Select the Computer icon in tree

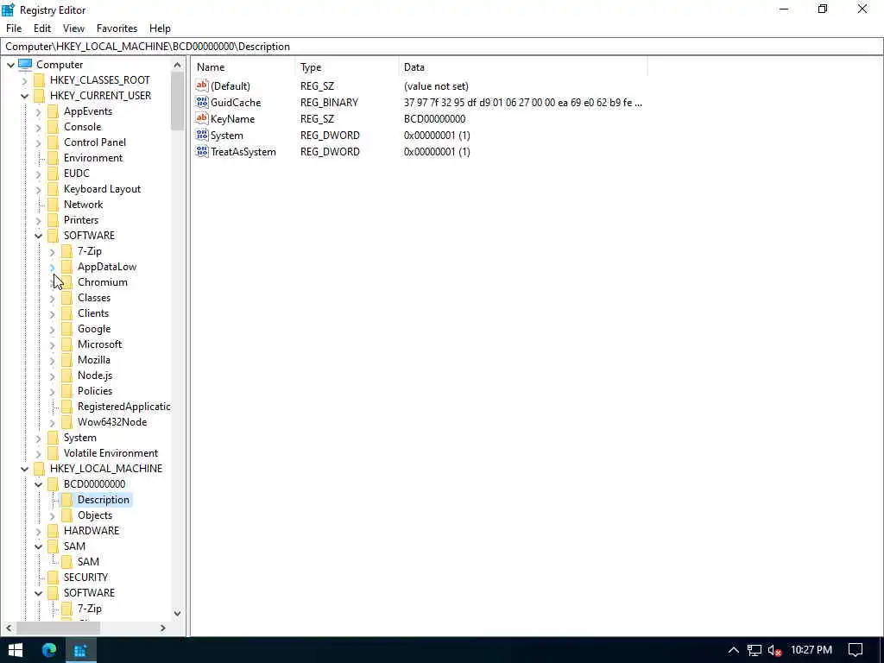(x=25, y=64)
